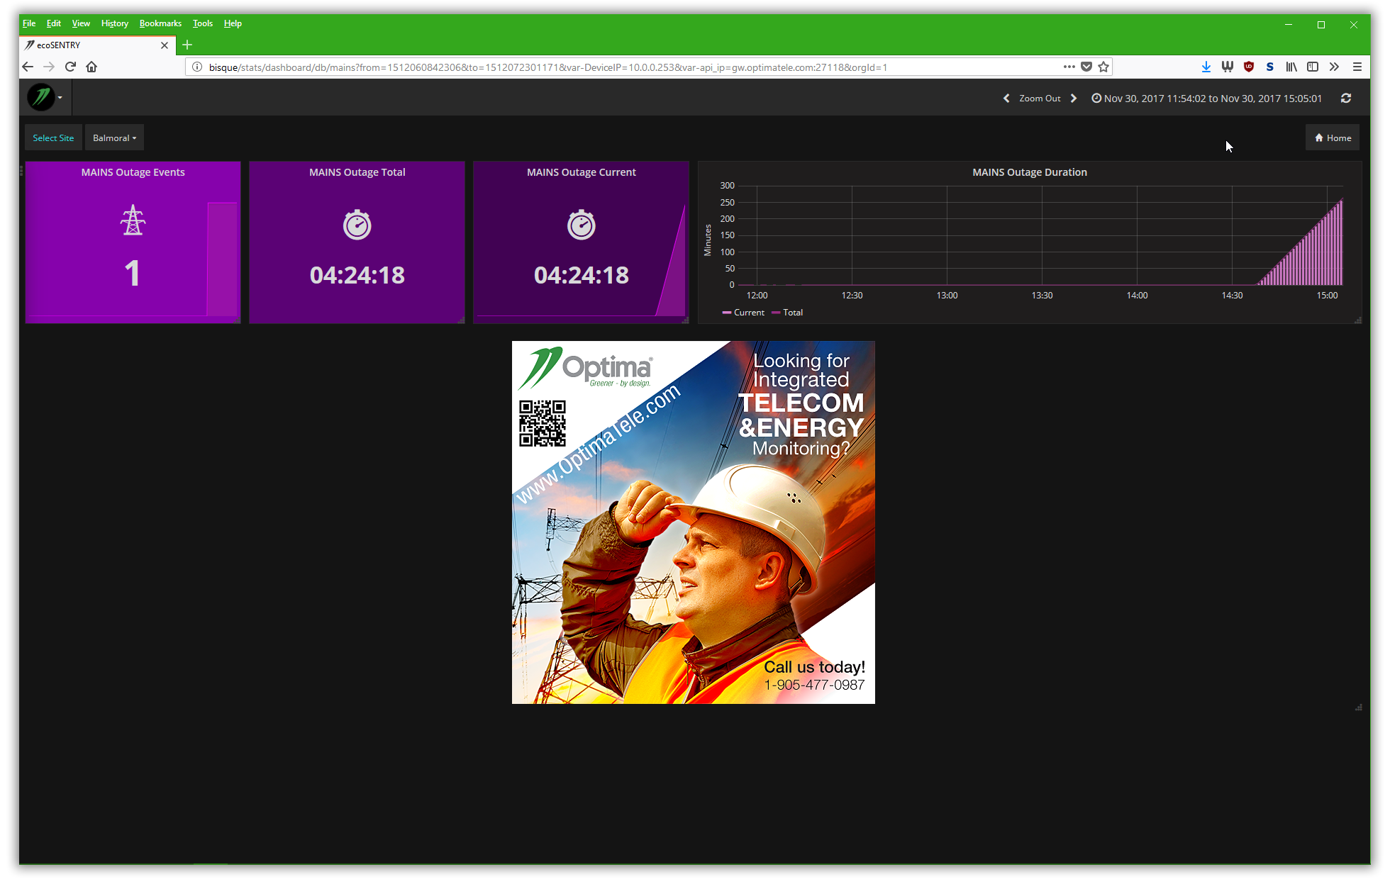Open the Balmoral site dropdown
The width and height of the screenshot is (1390, 879).
point(114,138)
